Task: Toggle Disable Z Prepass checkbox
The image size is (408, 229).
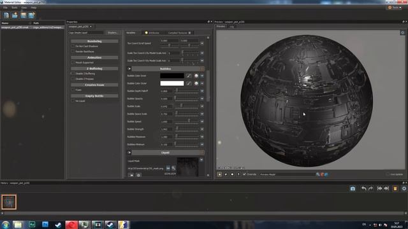Action: pyautogui.click(x=73, y=79)
